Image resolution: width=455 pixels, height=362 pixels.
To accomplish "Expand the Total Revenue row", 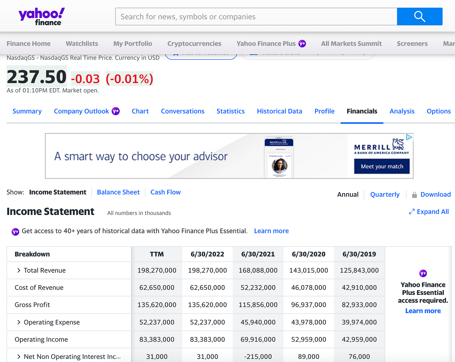I will click(x=19, y=270).
